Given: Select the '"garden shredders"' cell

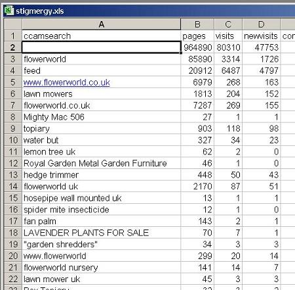Looking at the screenshot, I should 101,245.
